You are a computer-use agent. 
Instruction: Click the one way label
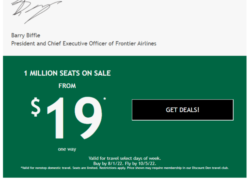[x=67, y=149]
